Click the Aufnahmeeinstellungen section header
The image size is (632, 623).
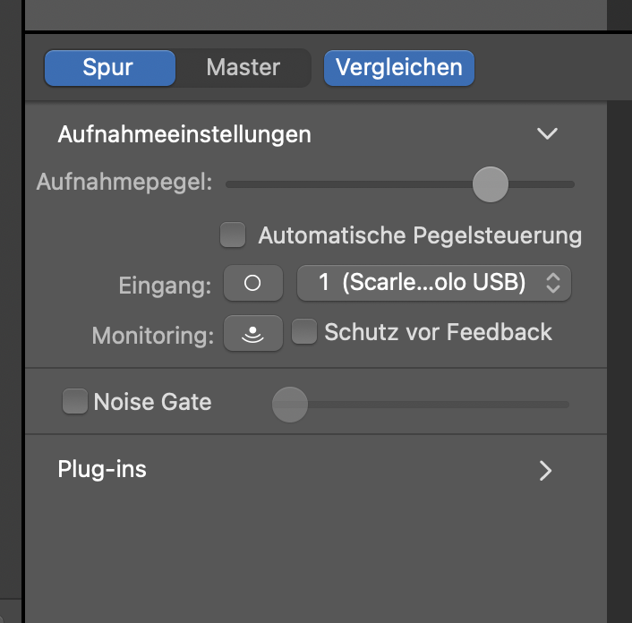click(184, 134)
